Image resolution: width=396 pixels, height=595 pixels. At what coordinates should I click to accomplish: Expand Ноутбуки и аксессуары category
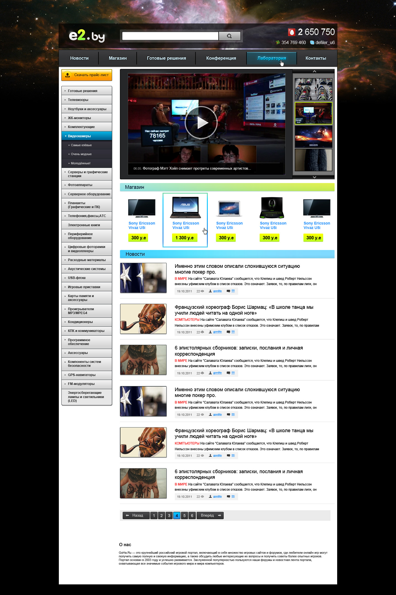[x=87, y=109]
